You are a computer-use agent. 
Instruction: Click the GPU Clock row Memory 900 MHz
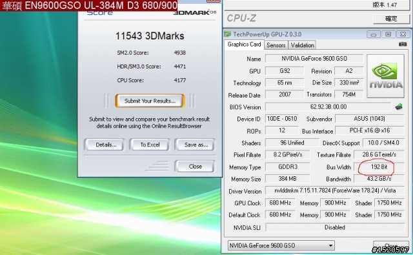[x=335, y=203]
